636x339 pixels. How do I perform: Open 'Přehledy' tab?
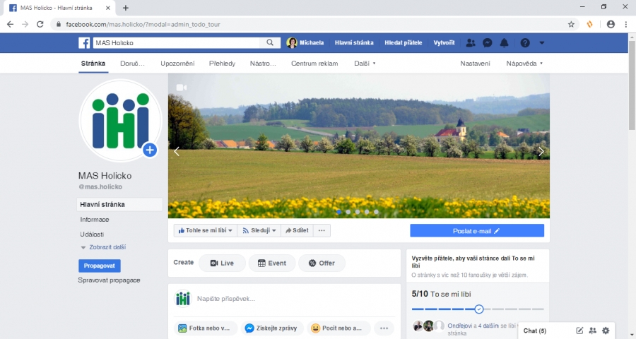point(222,64)
